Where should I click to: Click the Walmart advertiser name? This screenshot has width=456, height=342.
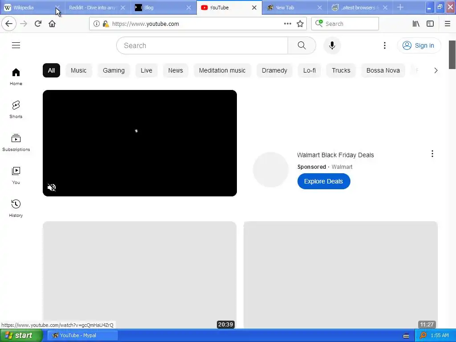[x=342, y=167]
